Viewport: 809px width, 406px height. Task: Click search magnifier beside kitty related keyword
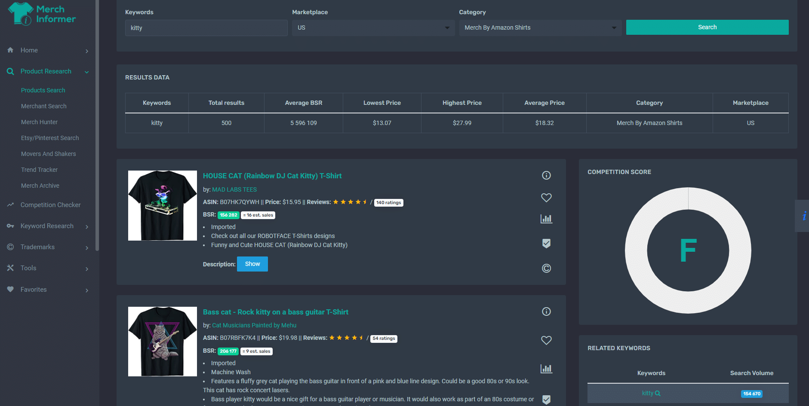tap(658, 394)
